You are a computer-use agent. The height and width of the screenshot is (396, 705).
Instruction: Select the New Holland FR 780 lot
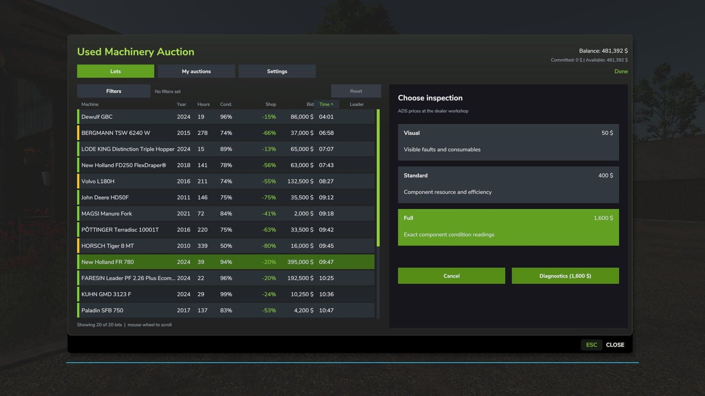pos(226,262)
